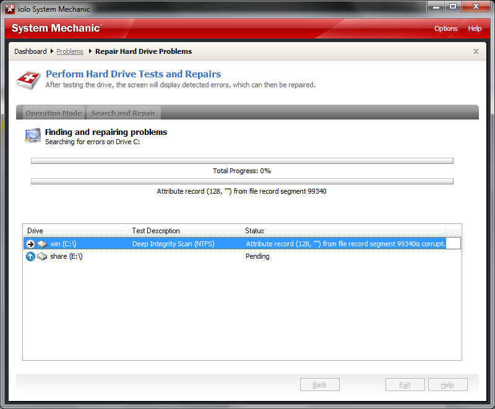Click the right-arrow status icon on win (C:\) row
The width and height of the screenshot is (495, 409).
pyautogui.click(x=30, y=244)
